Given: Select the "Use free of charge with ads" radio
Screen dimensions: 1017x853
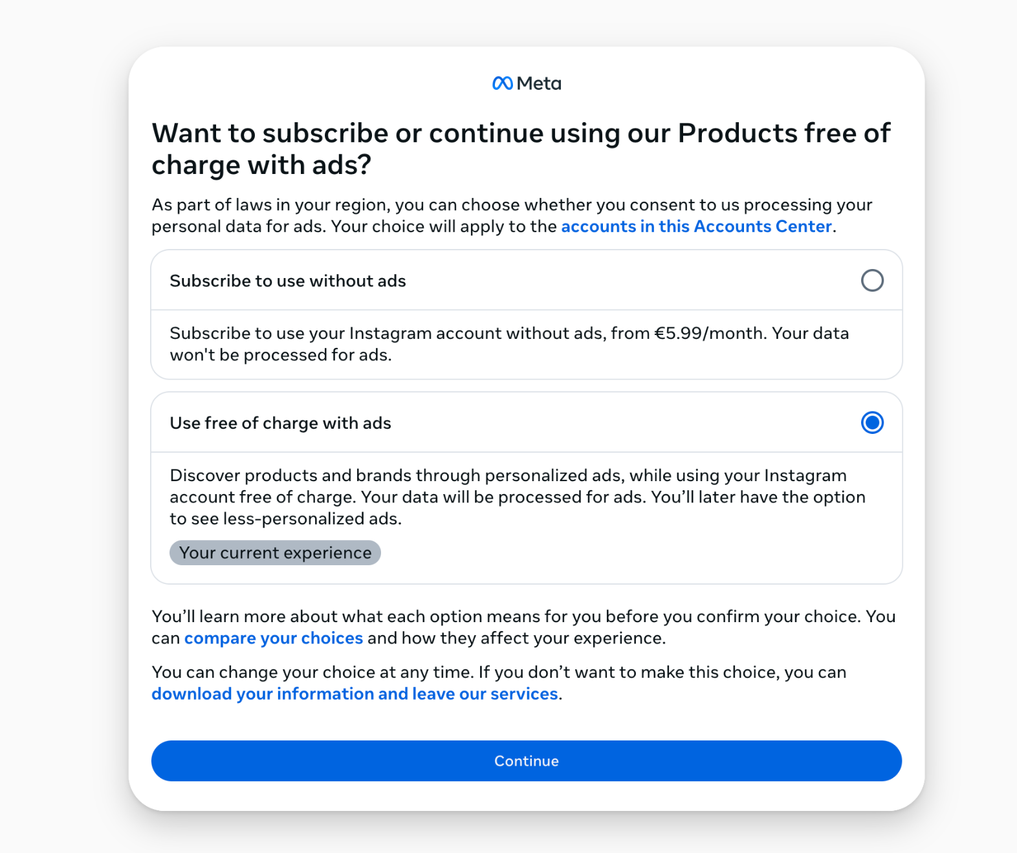Looking at the screenshot, I should (872, 423).
